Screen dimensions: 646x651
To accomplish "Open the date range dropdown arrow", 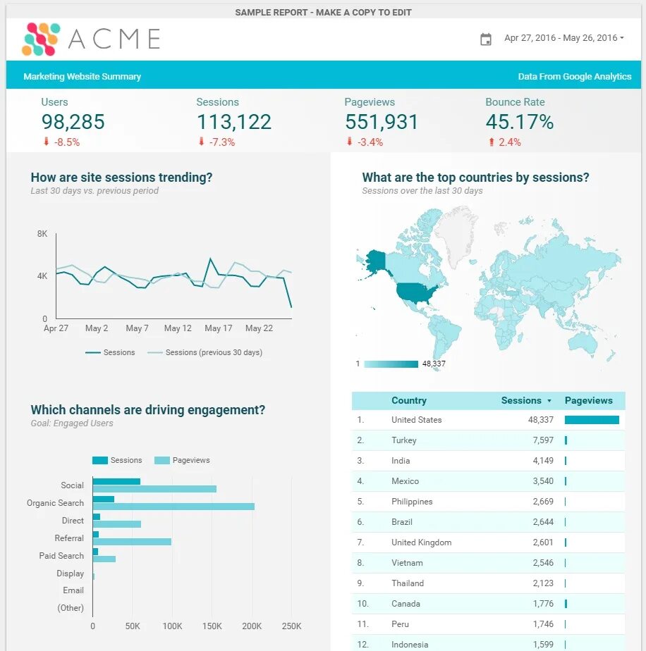I will (622, 38).
